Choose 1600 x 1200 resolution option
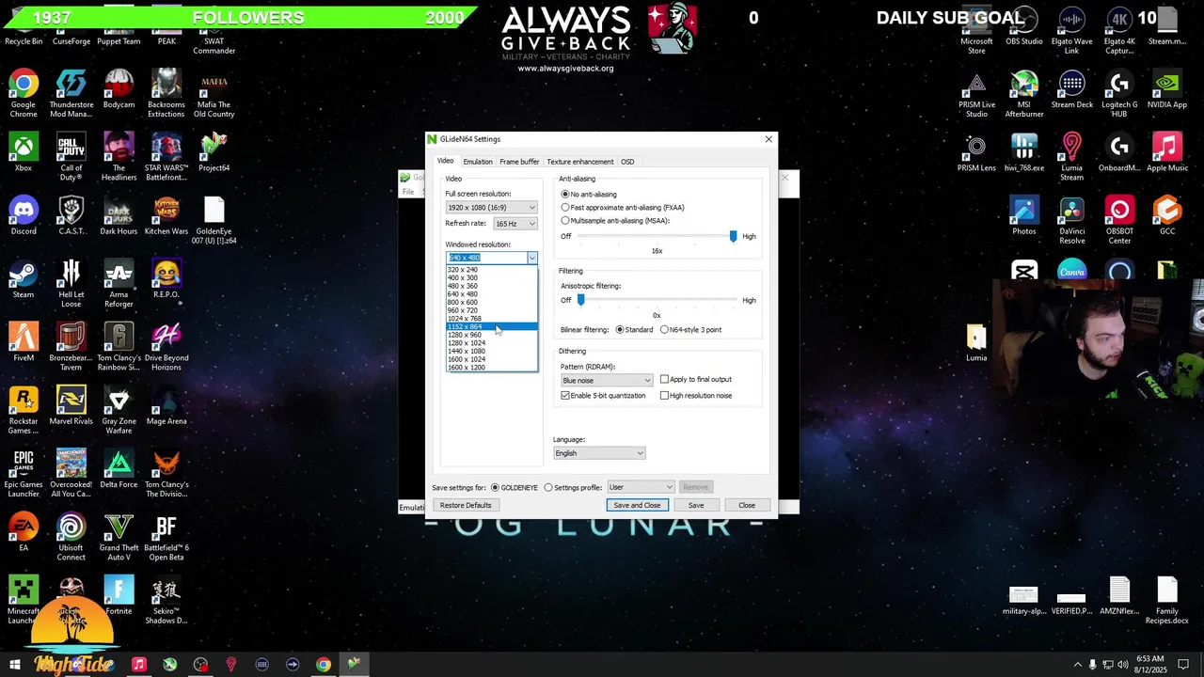 point(491,367)
